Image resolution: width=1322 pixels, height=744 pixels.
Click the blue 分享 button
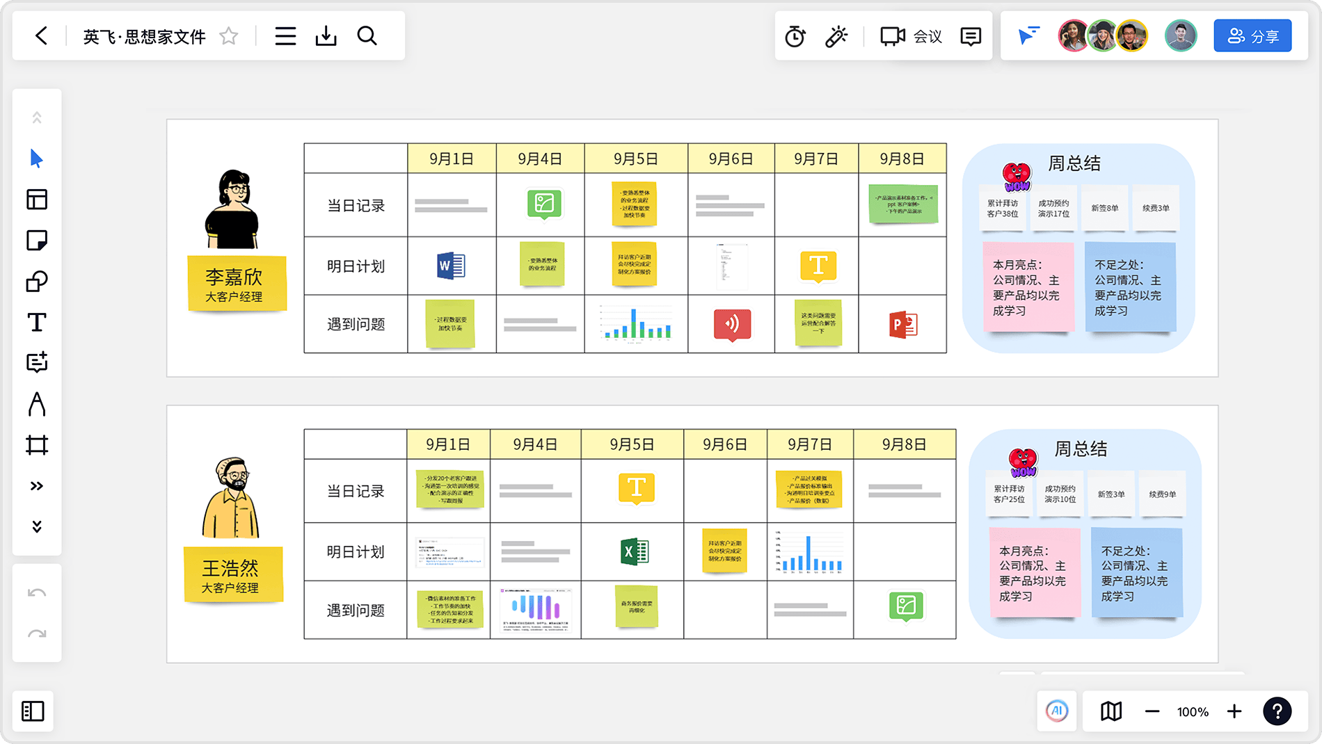pos(1252,36)
